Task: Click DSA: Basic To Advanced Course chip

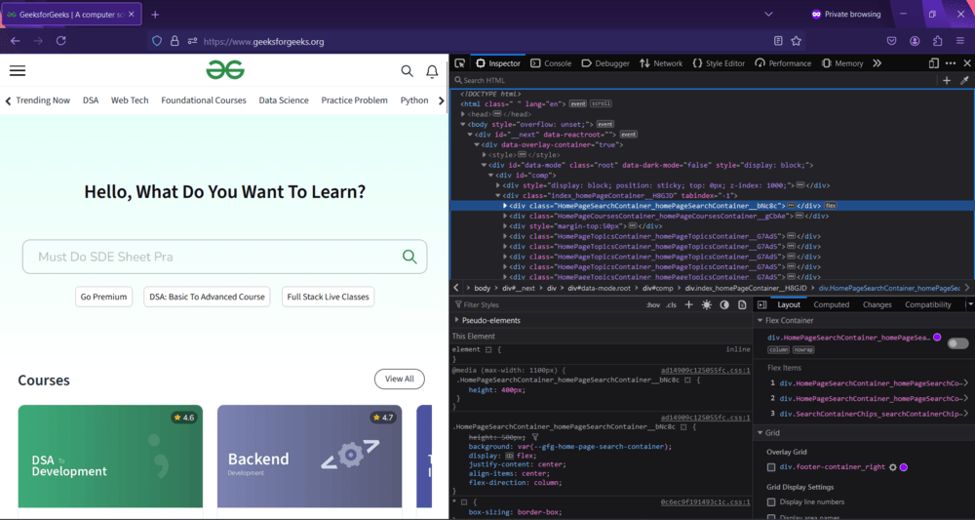Action: 207,297
